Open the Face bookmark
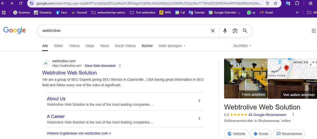This screenshot has width=317, height=139. (x=61, y=12)
